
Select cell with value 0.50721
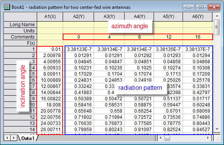tap(139, 99)
